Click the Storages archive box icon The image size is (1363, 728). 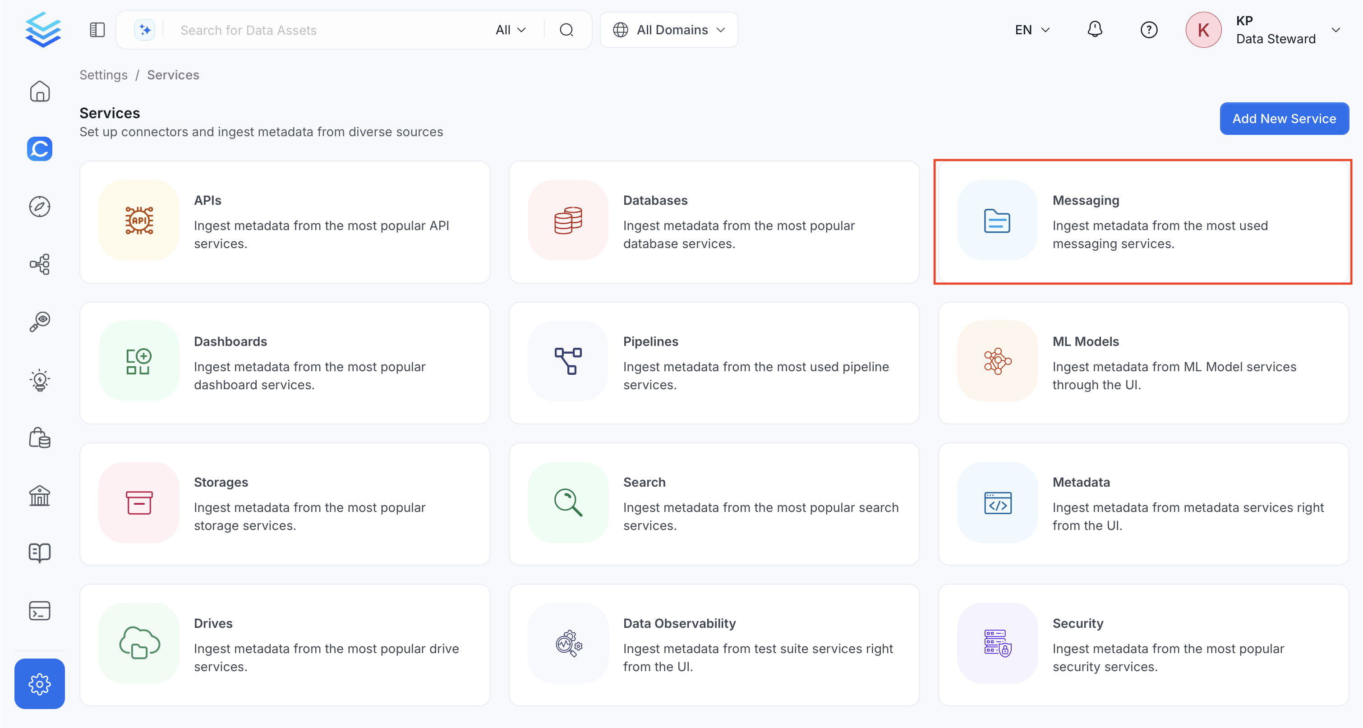[139, 502]
